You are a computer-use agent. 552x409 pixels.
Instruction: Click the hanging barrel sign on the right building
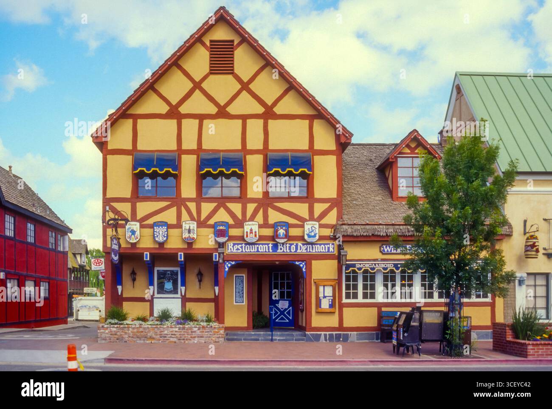[x=531, y=247]
